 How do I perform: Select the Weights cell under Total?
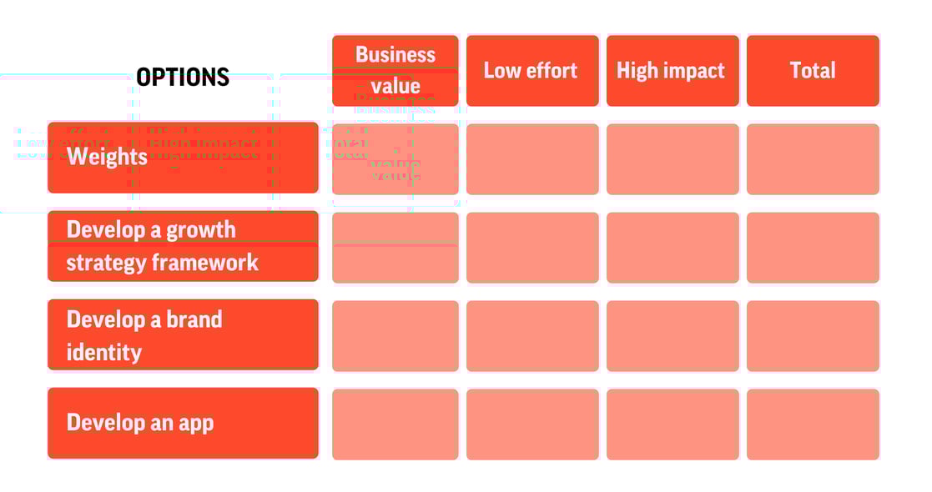point(813,159)
